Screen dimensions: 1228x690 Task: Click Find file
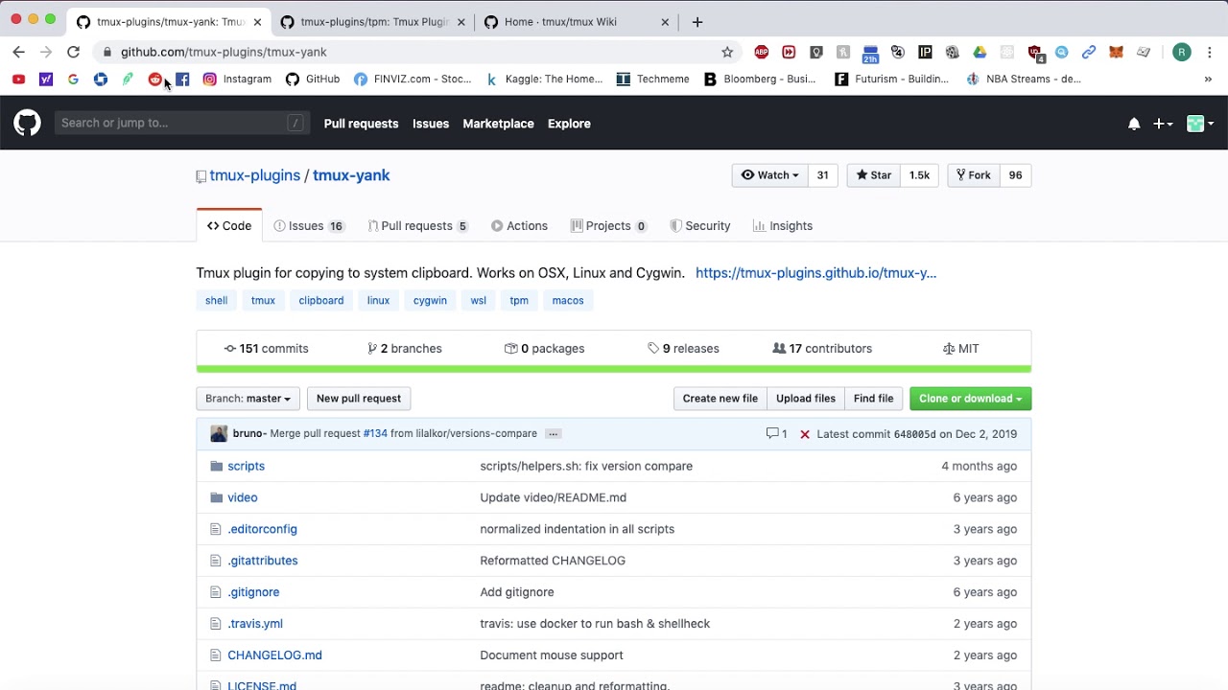coord(873,399)
